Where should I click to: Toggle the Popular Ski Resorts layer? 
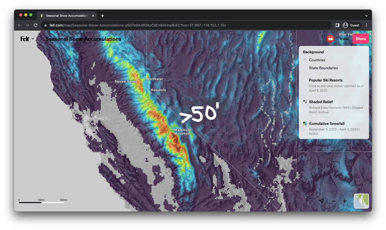[x=305, y=80]
